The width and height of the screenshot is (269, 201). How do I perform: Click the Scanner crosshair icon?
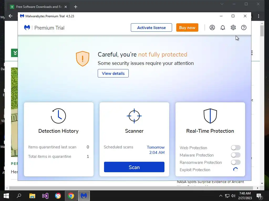click(134, 116)
